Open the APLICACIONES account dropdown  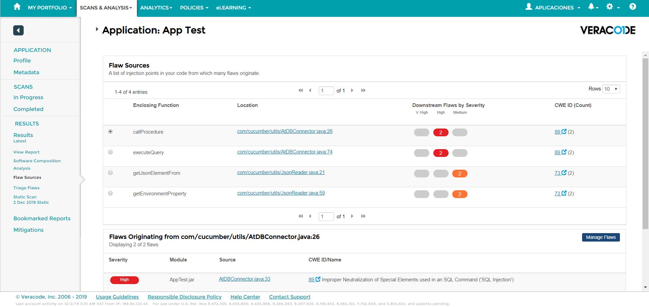pos(557,7)
